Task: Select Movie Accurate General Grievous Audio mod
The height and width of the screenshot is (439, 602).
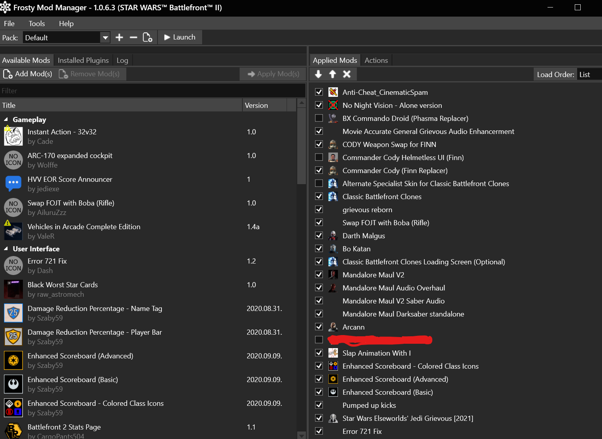Action: (x=428, y=131)
